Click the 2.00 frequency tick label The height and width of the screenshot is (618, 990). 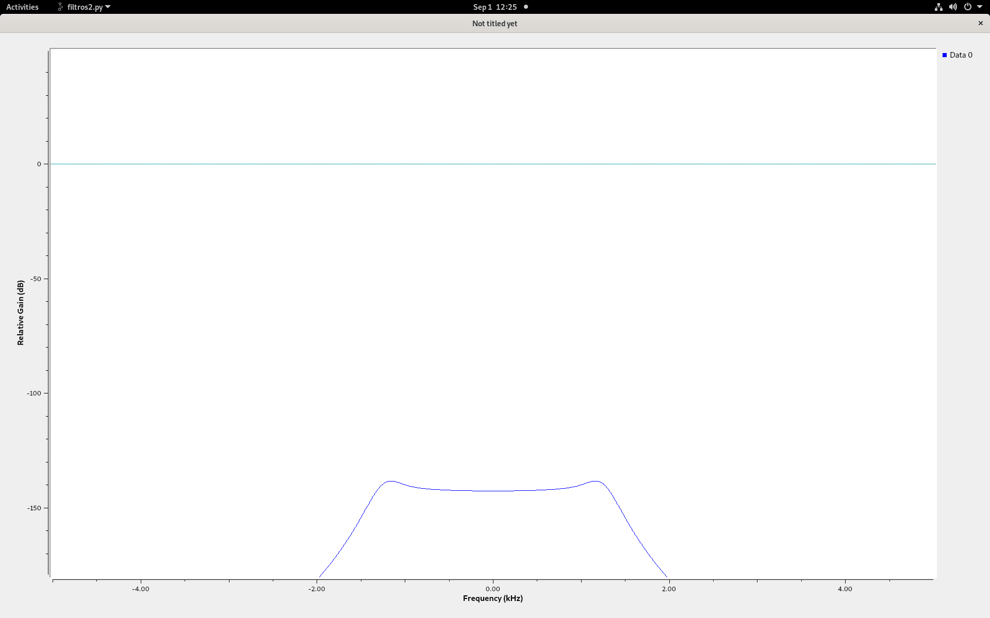click(x=669, y=589)
